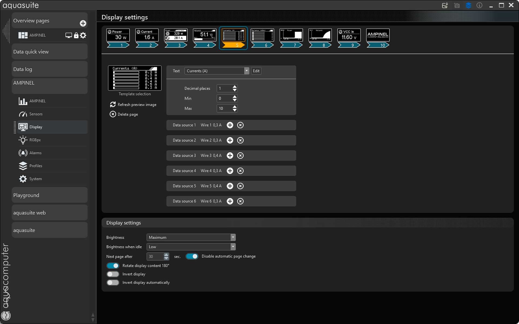Add a new overview page with plus icon
This screenshot has height=324, width=519.
[83, 23]
